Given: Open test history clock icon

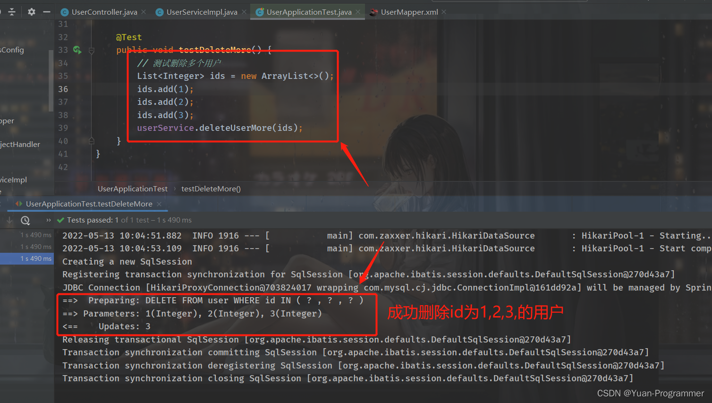Looking at the screenshot, I should 25,220.
